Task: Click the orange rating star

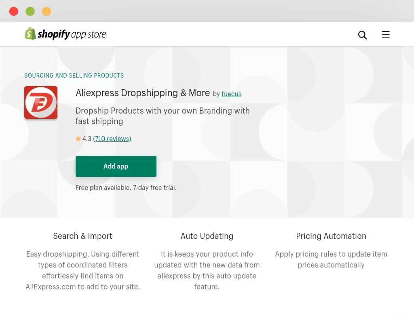Action: [78, 139]
